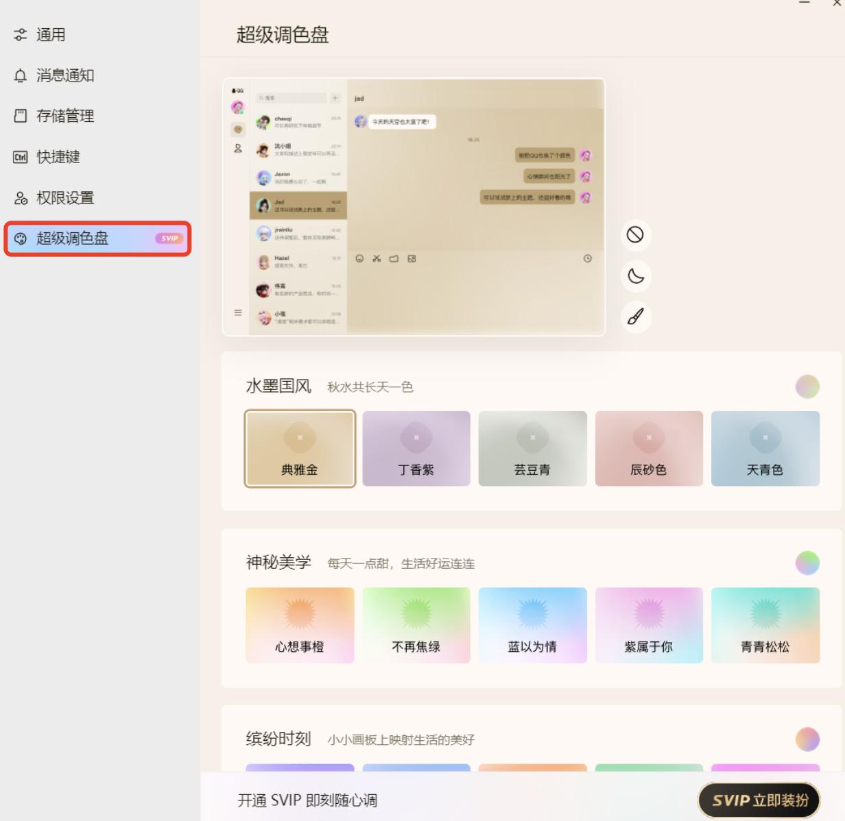This screenshot has width=845, height=821.
Task: Apply the 蓝以为情 color theme
Action: (532, 625)
